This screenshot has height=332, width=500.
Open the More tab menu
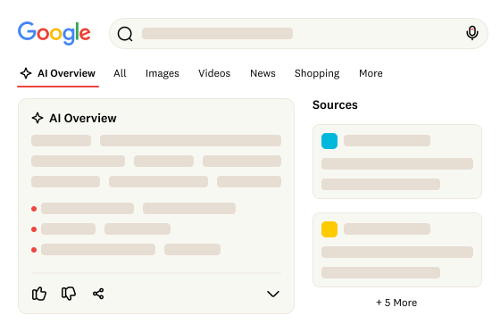pyautogui.click(x=371, y=73)
